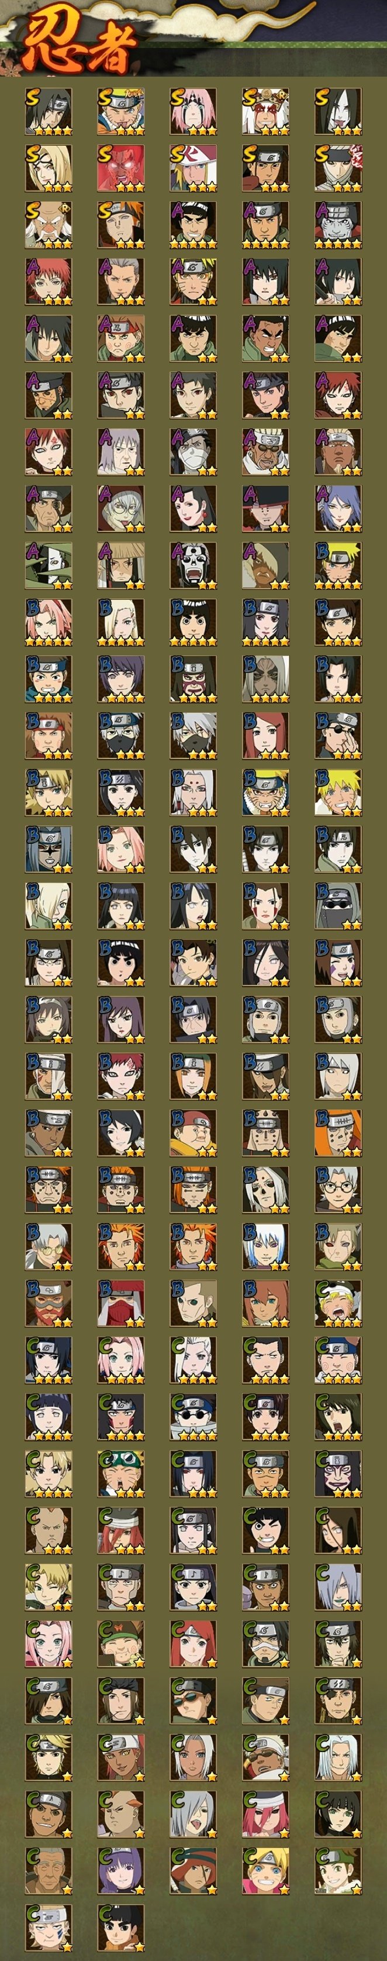Viewport: 387px width, 1961px height.
Task: Choose B-rank masked Kakashi with forehead protector
Action: pyautogui.click(x=121, y=736)
